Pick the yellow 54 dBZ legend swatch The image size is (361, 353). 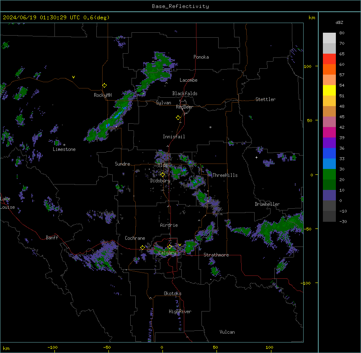coord(329,90)
